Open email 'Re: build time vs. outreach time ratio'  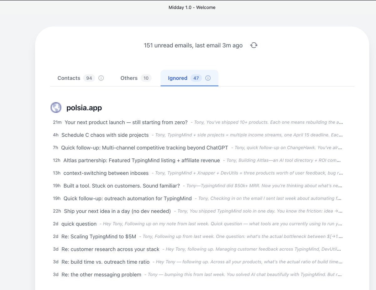pos(106,262)
